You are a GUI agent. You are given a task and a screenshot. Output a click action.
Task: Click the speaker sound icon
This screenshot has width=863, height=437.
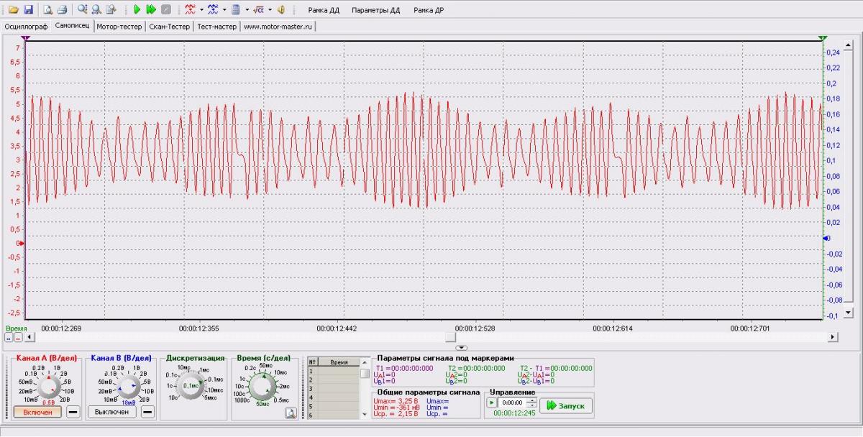click(281, 10)
